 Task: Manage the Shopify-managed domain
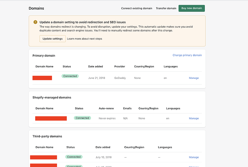[x=194, y=118]
